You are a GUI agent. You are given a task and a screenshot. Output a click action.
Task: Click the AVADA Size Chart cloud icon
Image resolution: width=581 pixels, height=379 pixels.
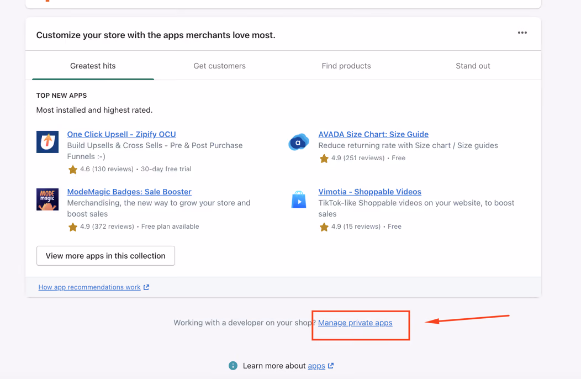click(299, 141)
